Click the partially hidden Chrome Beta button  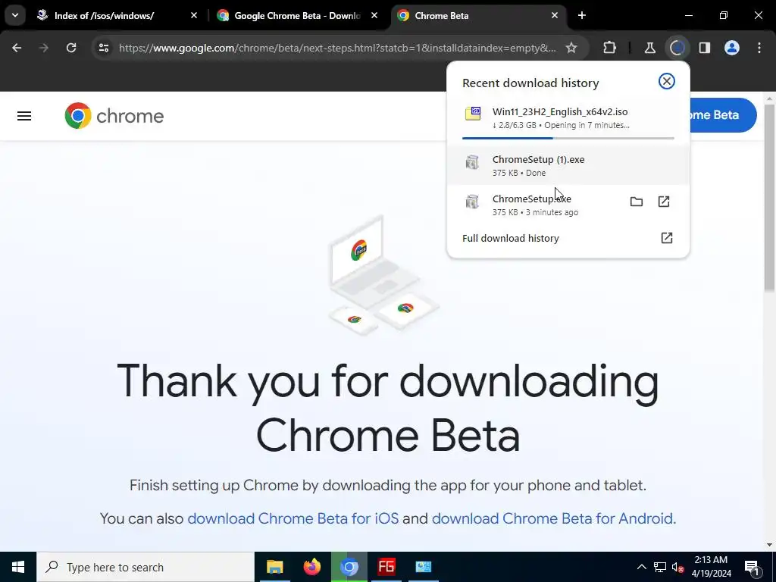pyautogui.click(x=723, y=115)
